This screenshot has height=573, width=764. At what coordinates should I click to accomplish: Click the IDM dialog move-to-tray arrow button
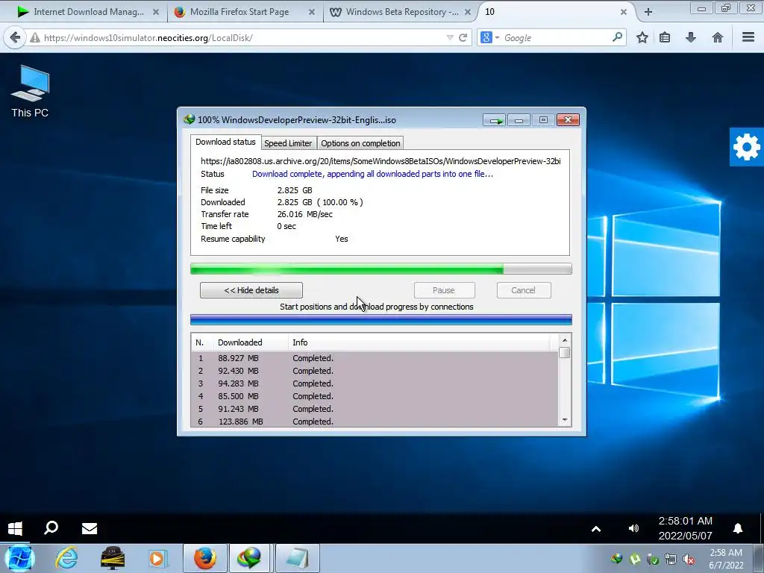pos(495,120)
